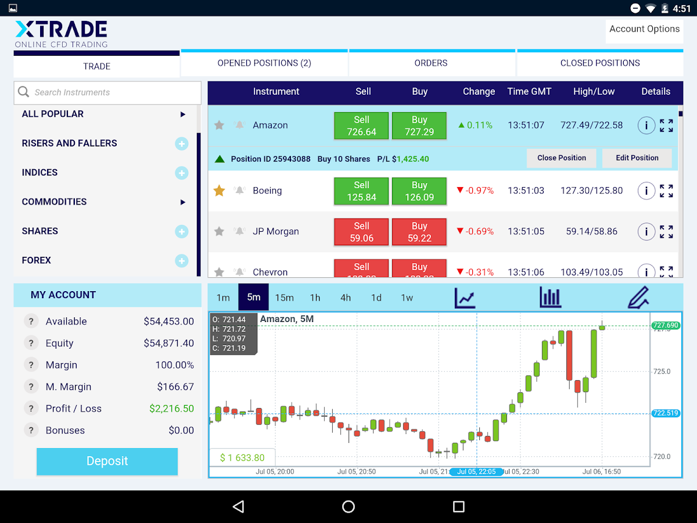Open the bar chart indicators icon
This screenshot has width=697, height=523.
coord(550,298)
